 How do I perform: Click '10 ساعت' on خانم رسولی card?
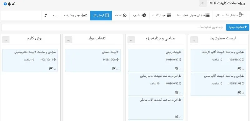(29, 60)
